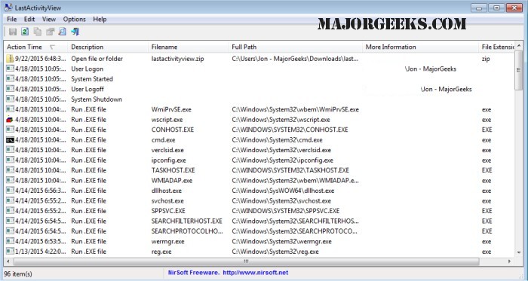The width and height of the screenshot is (528, 281).
Task: Click the LastActivityView title bar app icon
Action: click(x=8, y=8)
